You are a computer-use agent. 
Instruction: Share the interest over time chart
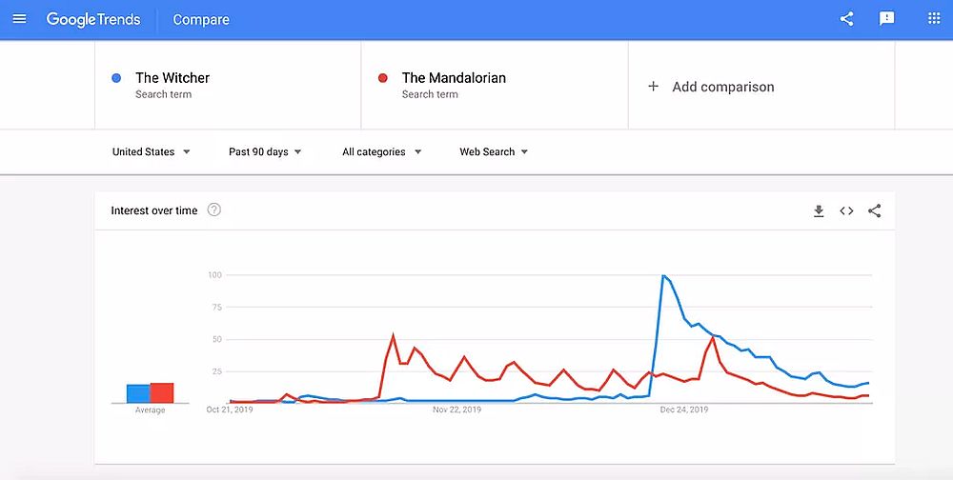pos(875,211)
